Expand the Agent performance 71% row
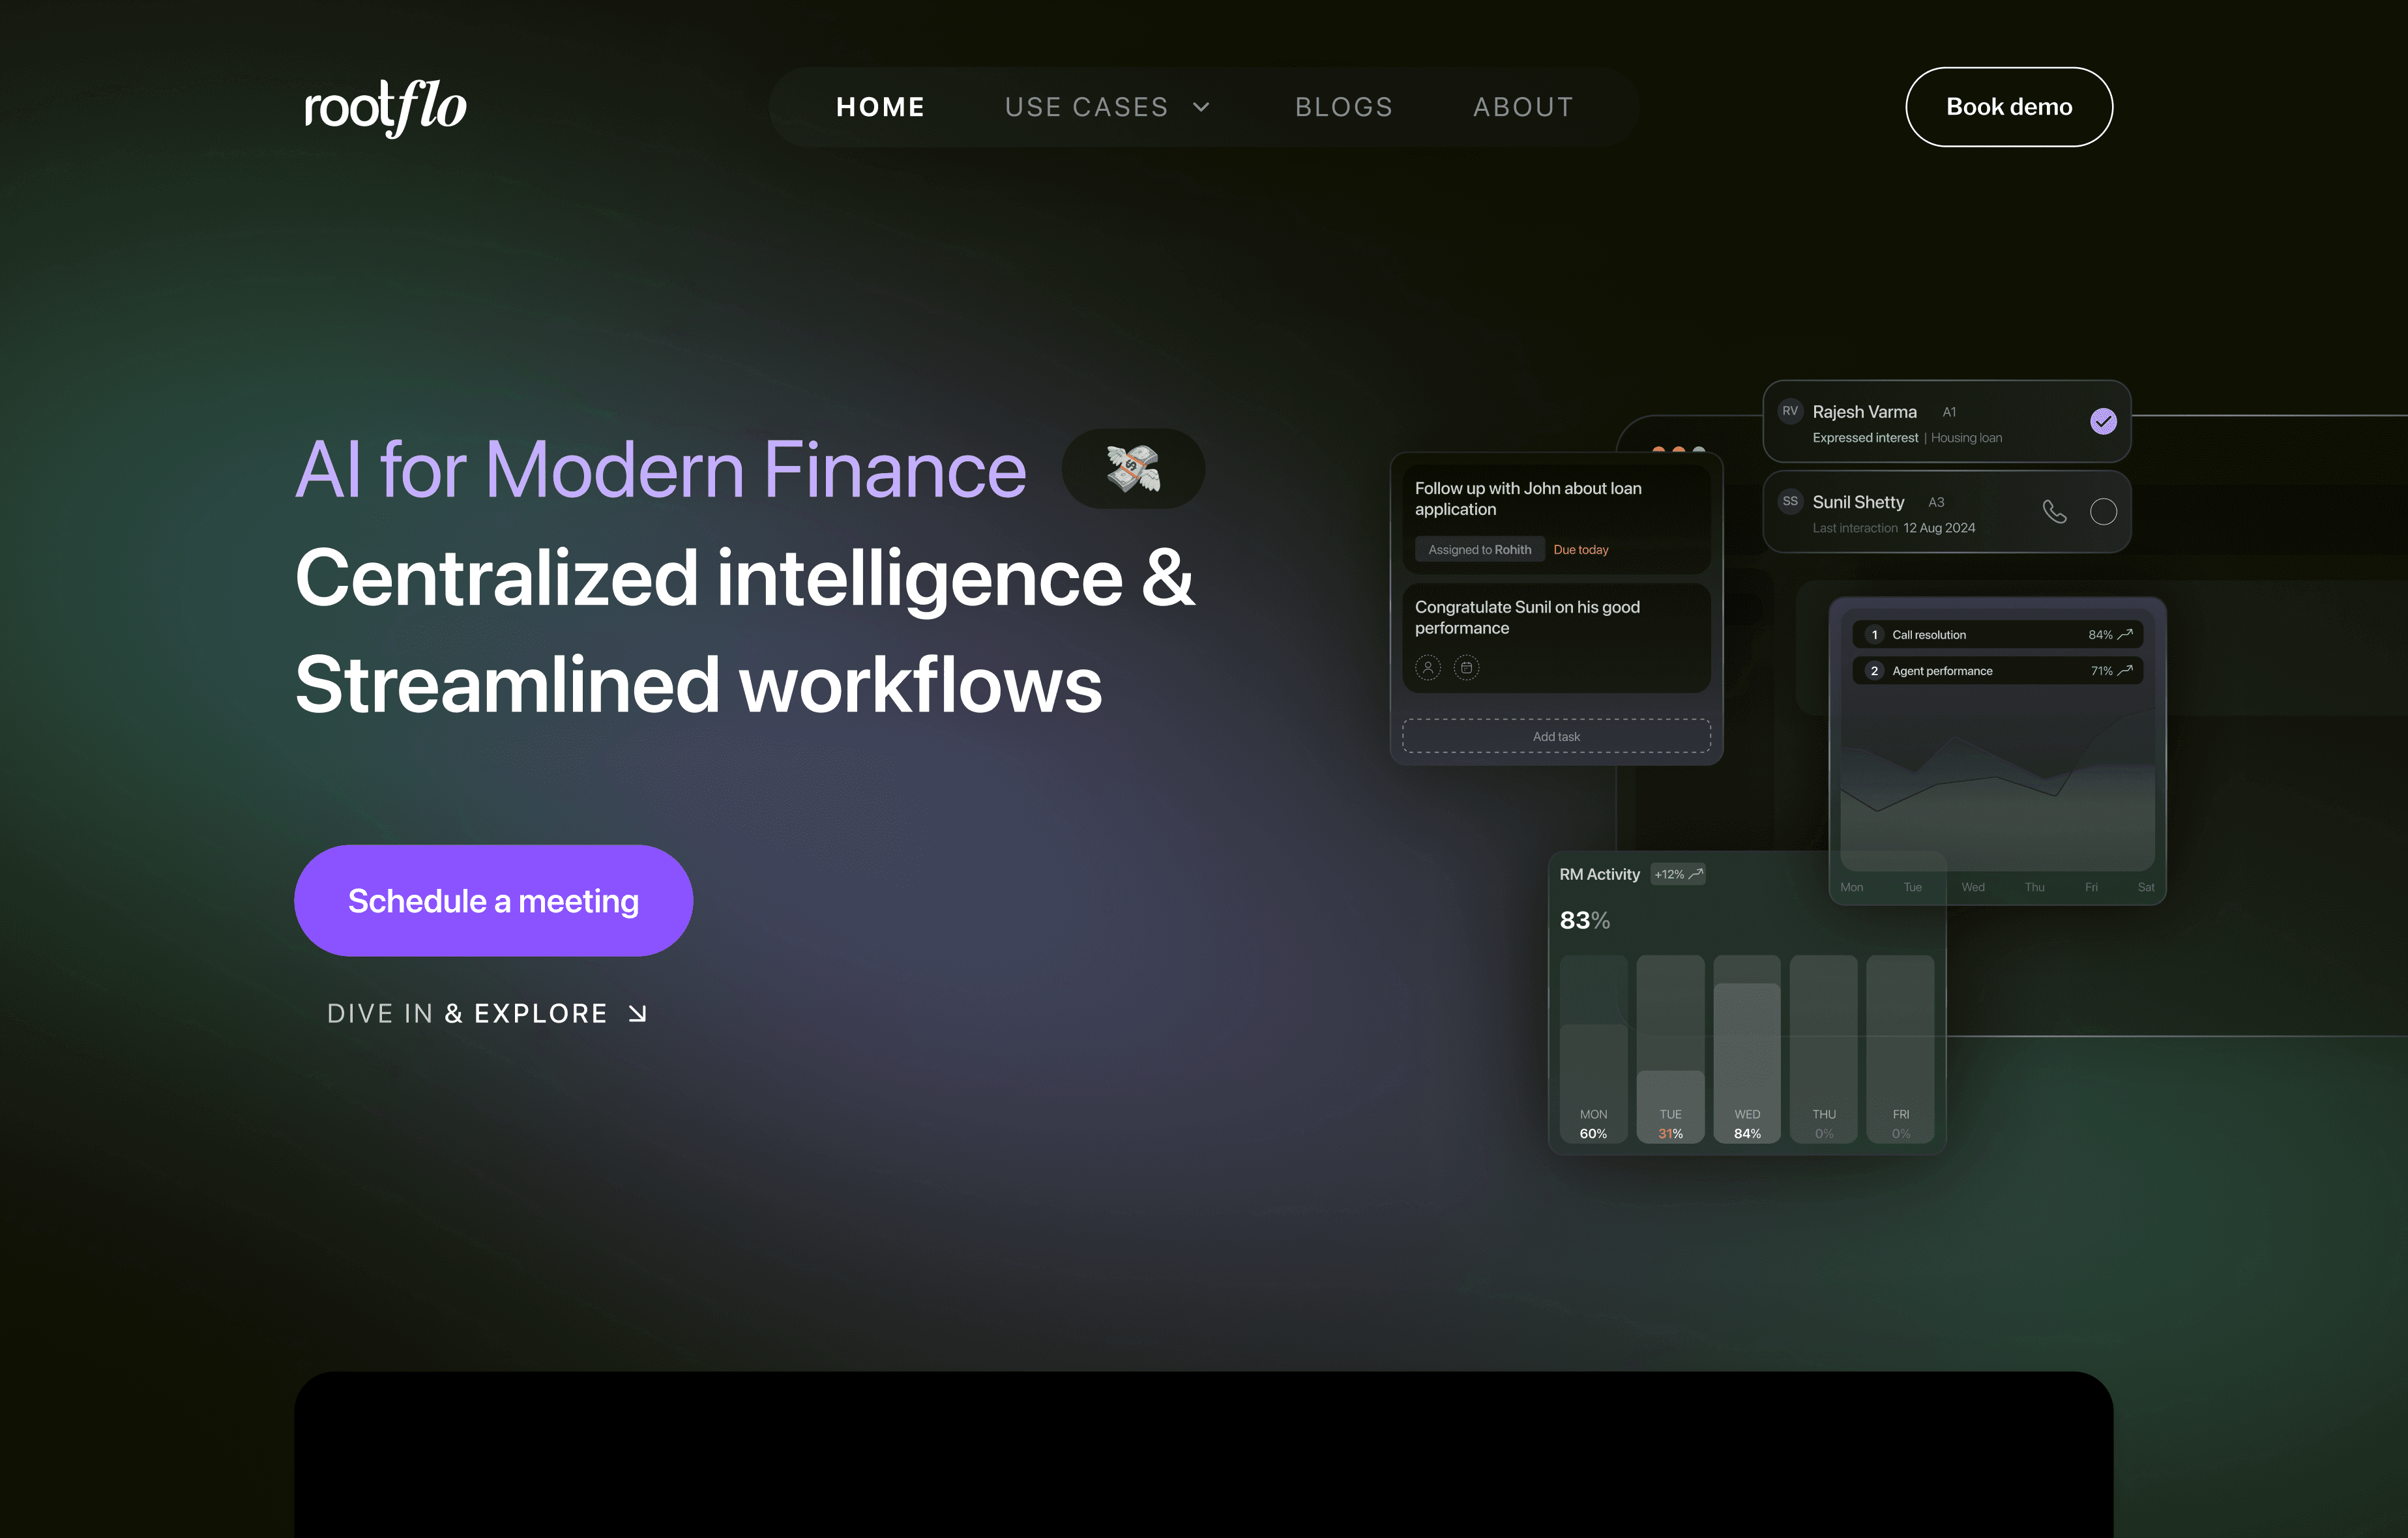Screen dimensions: 2408x1538 1997,671
